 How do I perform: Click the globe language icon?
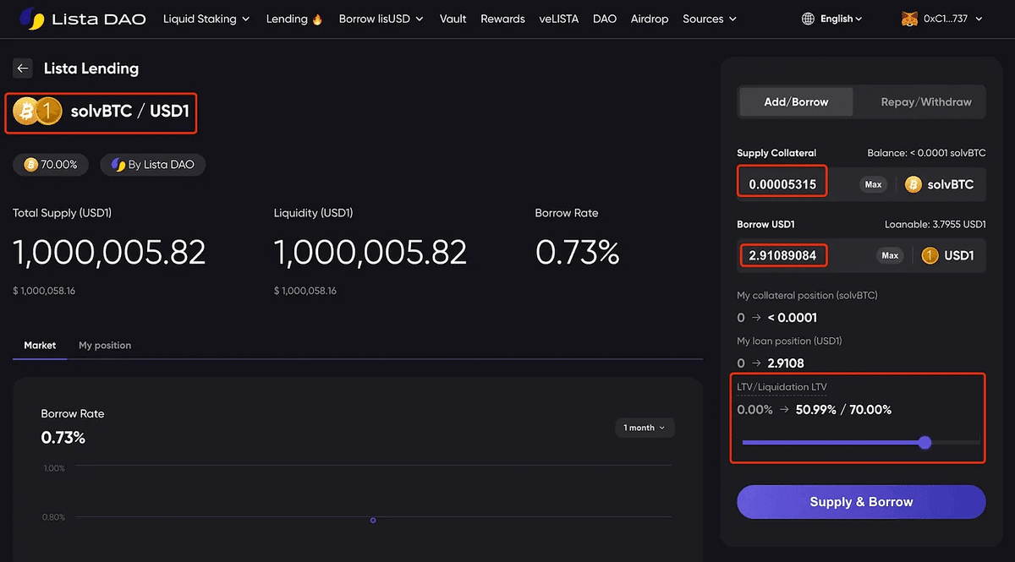point(808,19)
